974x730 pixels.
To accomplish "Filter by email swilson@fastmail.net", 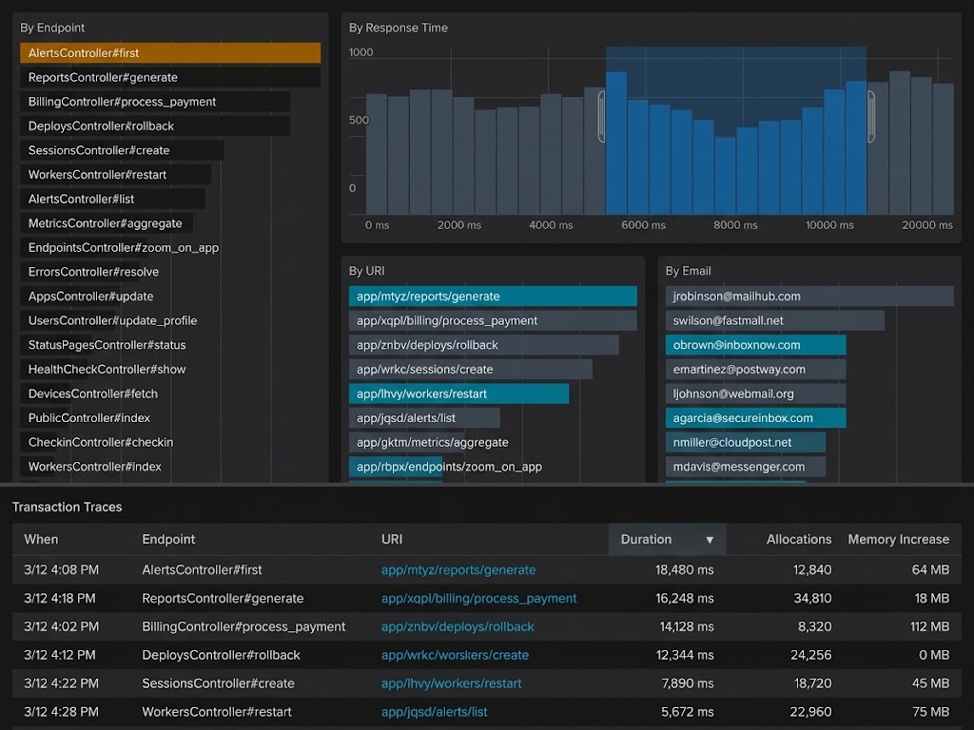I will (x=775, y=320).
